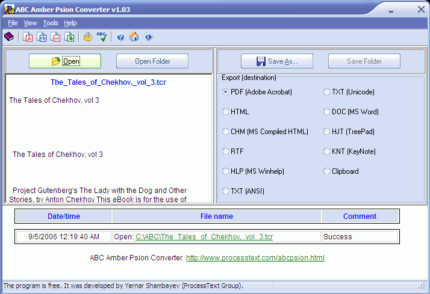Click the blue info diamond icon
The width and height of the screenshot is (430, 294).
click(x=148, y=37)
